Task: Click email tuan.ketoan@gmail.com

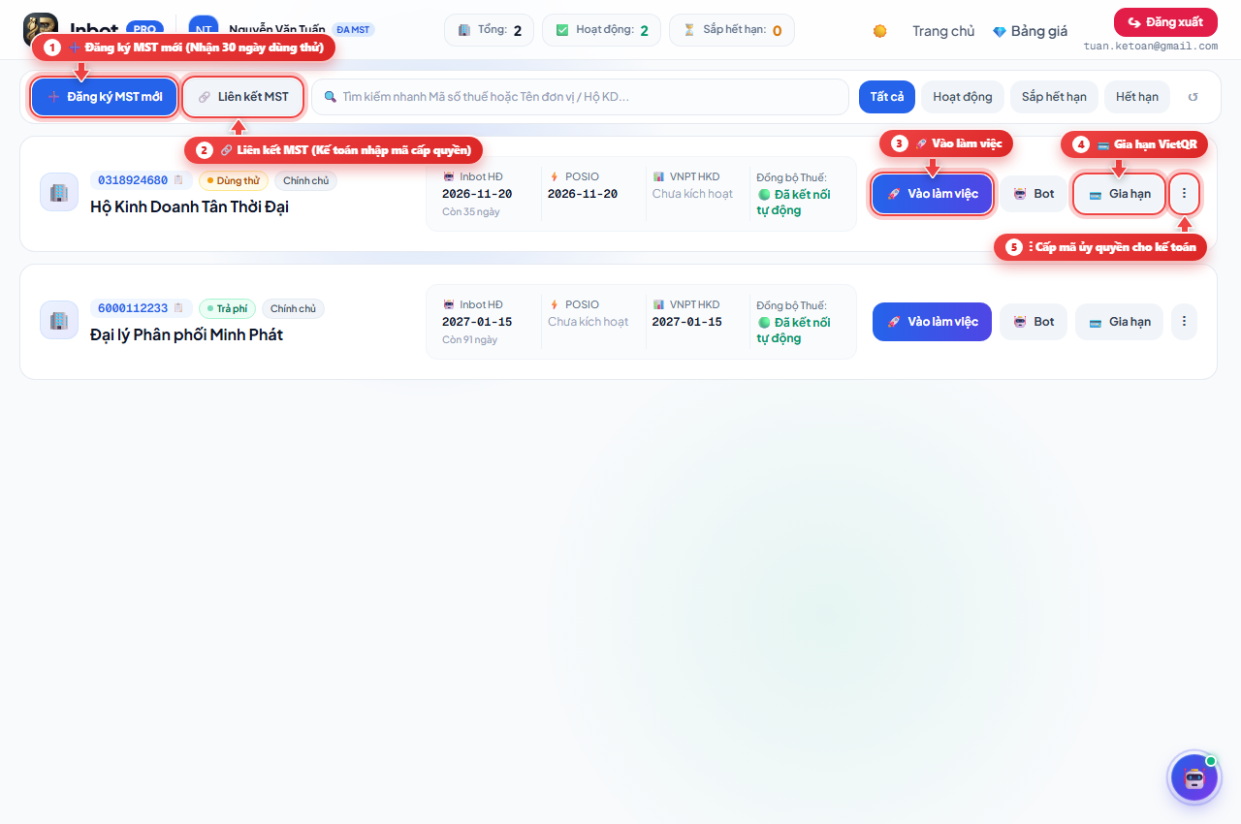Action: point(1151,47)
